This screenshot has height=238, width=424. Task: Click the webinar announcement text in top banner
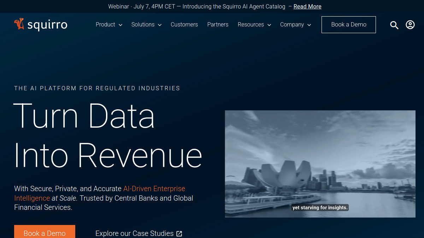tap(196, 6)
